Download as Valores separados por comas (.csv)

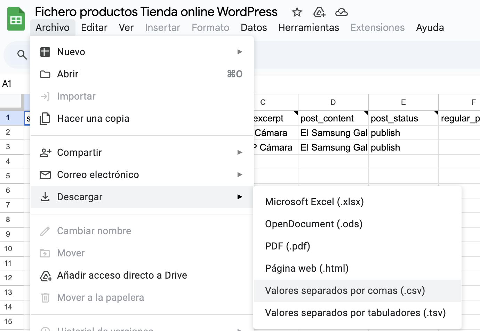357,291
